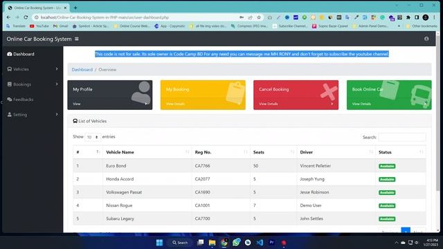Open Feedbacks in the sidebar
443x249 pixels.
pyautogui.click(x=20, y=100)
